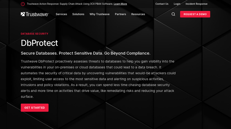Go to the Login page
The width and height of the screenshot is (231, 129).
pyautogui.click(x=177, y=4)
